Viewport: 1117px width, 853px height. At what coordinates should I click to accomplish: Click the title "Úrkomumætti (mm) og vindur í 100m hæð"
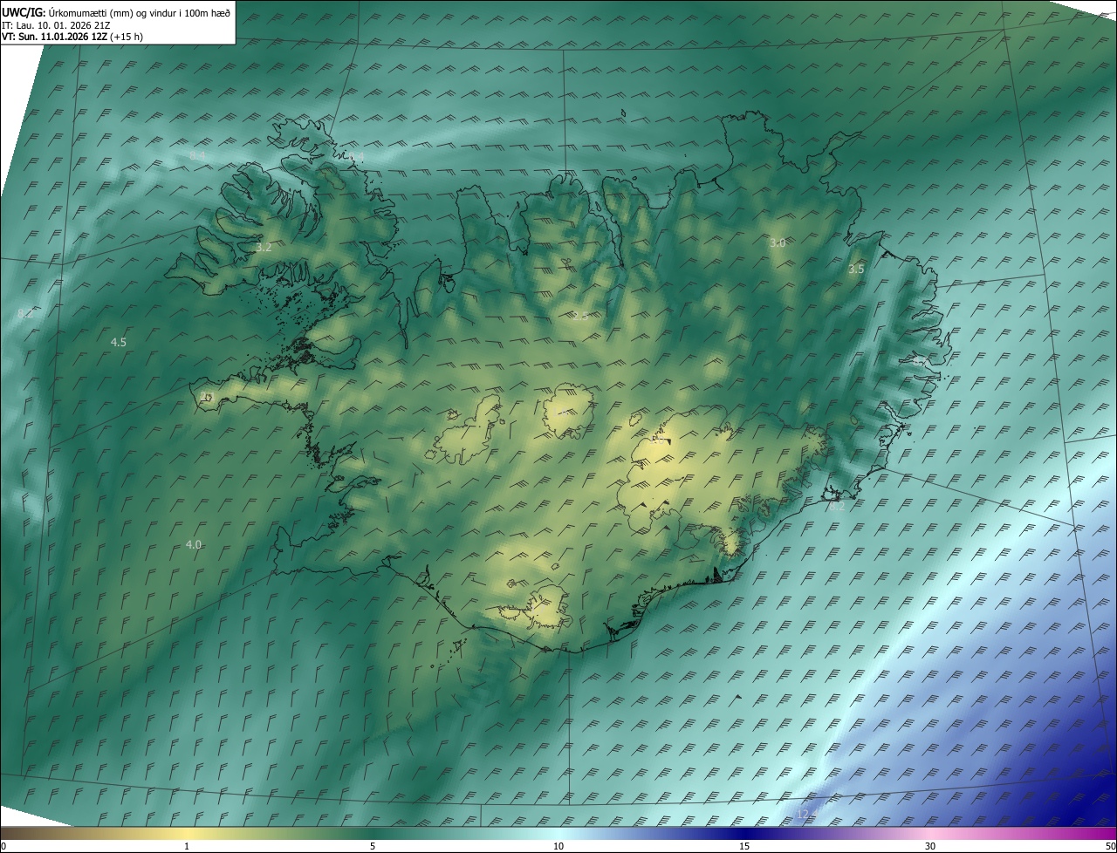pos(140,12)
